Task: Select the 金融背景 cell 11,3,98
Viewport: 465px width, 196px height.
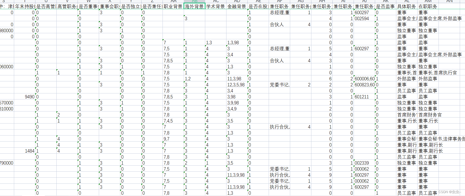Action: pos(237,79)
